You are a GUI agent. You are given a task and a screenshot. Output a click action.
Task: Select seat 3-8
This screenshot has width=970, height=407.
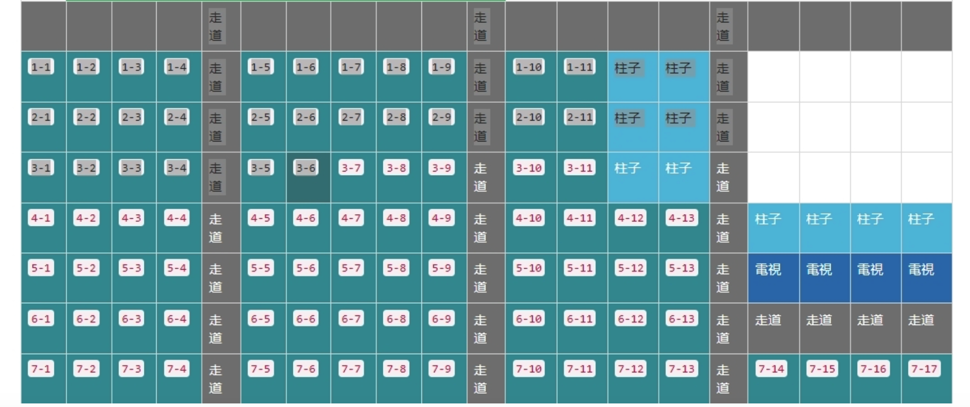[396, 168]
